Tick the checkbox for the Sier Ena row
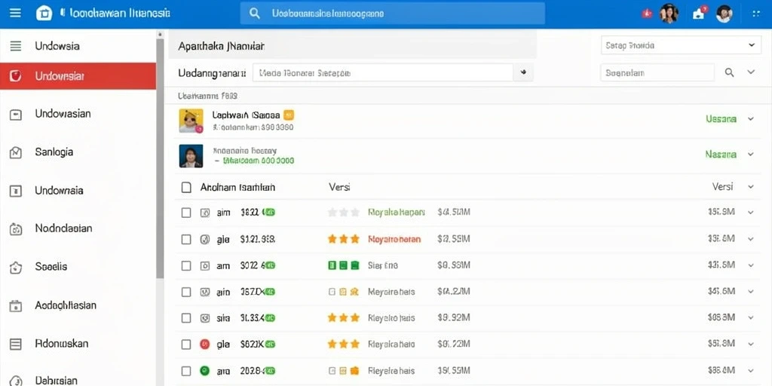The width and height of the screenshot is (772, 386). [x=186, y=266]
